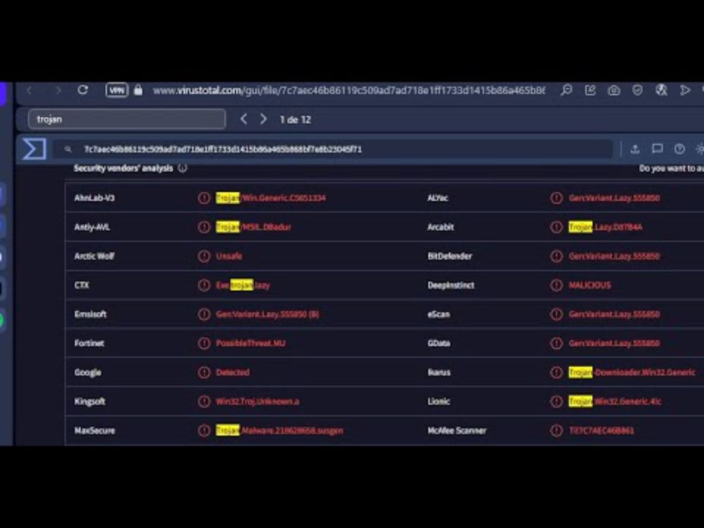The height and width of the screenshot is (528, 704).
Task: Open help via the question mark icon
Action: click(679, 149)
